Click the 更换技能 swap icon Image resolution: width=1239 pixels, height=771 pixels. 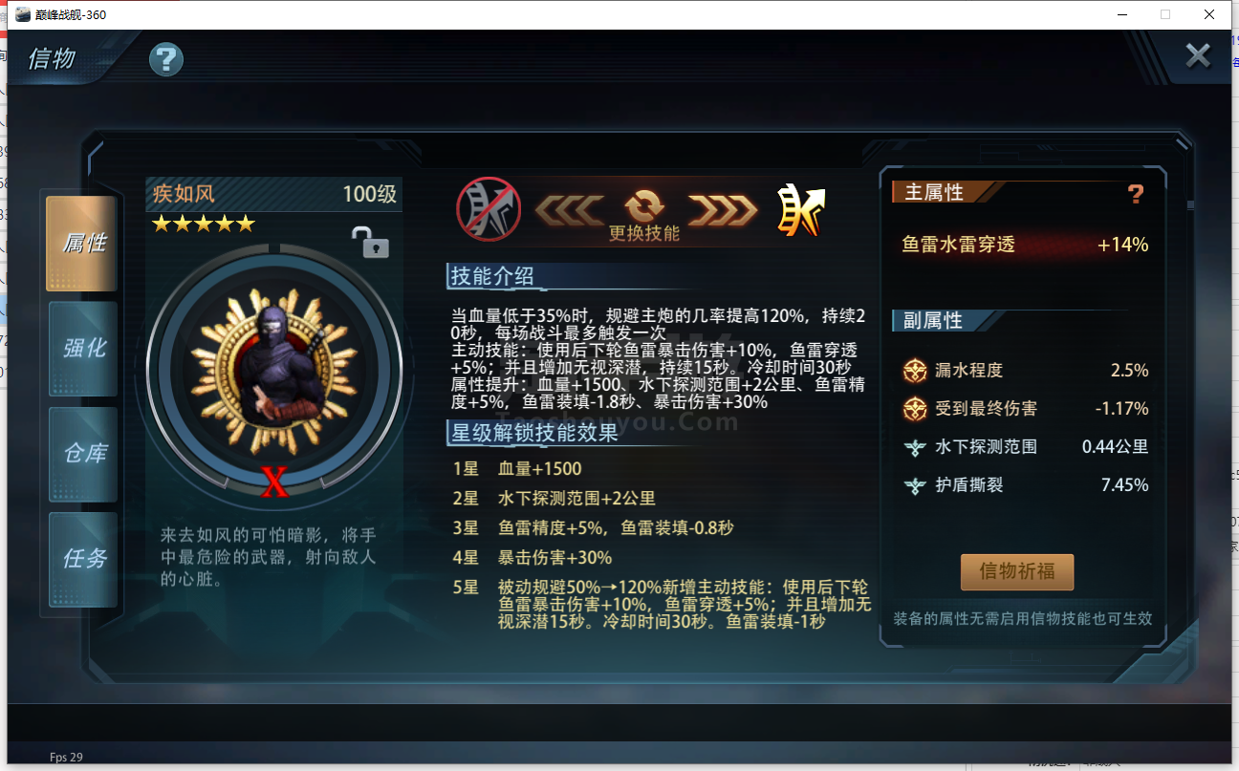644,204
